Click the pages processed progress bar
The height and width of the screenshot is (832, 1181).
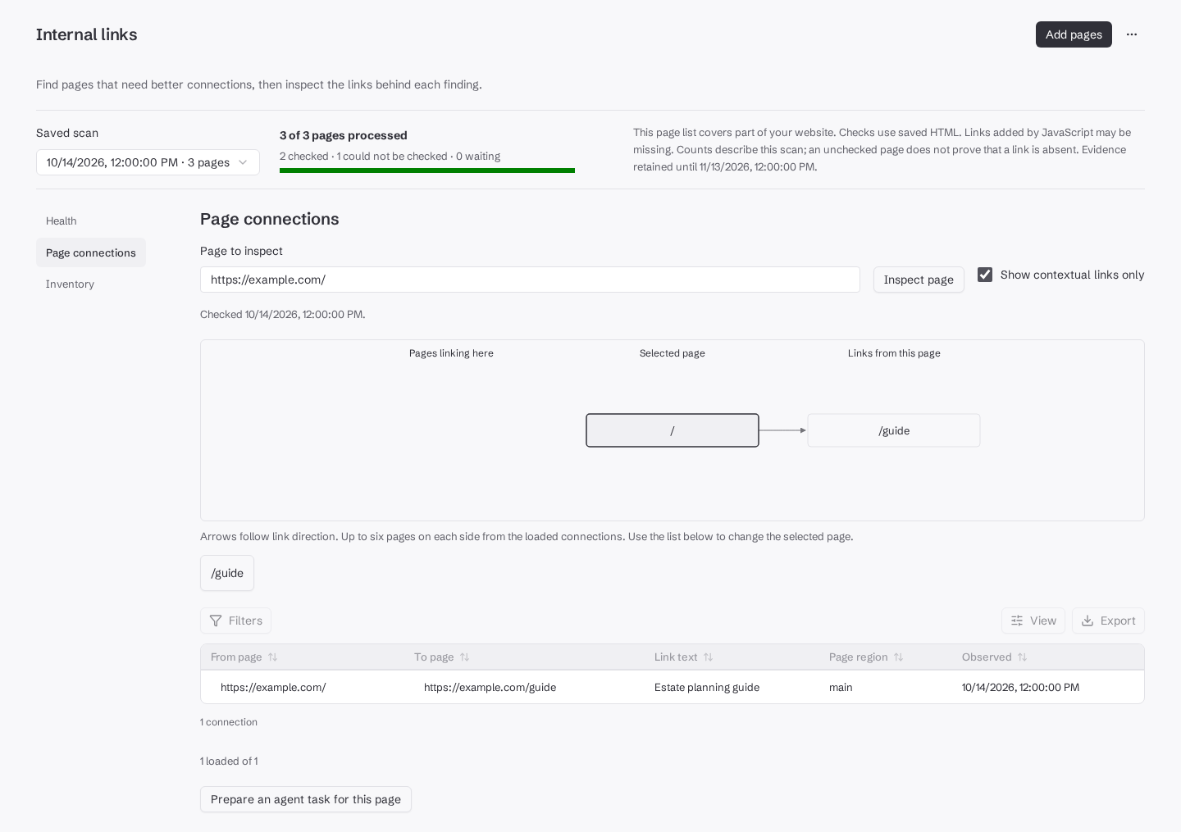pos(427,170)
